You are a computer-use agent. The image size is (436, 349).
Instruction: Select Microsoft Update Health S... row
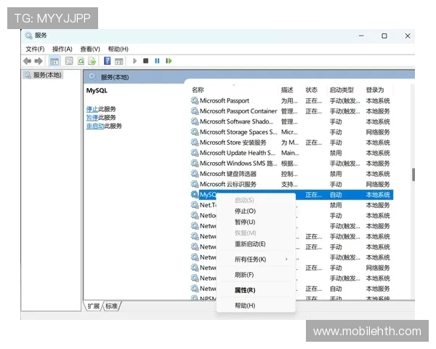point(291,153)
